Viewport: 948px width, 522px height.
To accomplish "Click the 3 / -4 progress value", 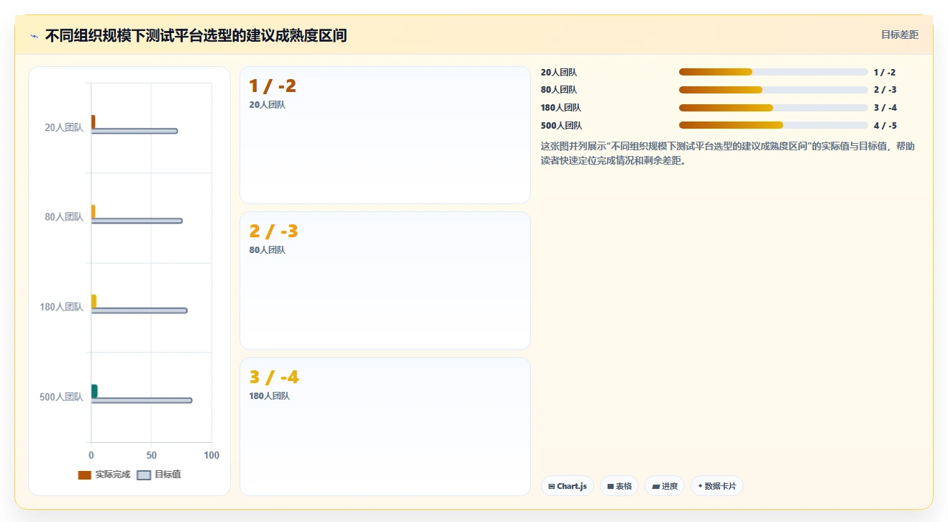I will (885, 108).
